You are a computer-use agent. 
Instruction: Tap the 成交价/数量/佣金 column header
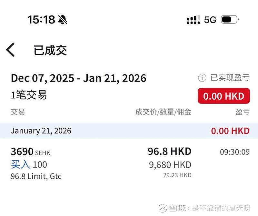[x=163, y=112]
